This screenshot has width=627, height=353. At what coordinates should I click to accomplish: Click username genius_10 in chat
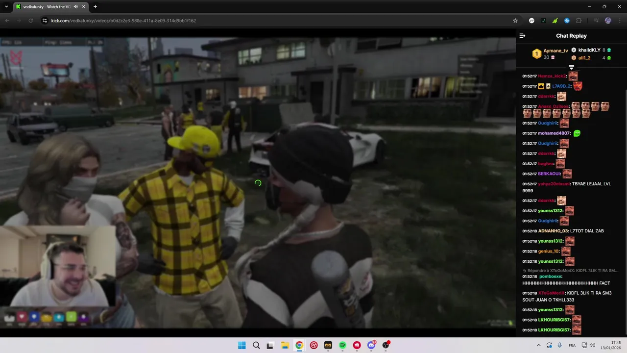pyautogui.click(x=549, y=252)
